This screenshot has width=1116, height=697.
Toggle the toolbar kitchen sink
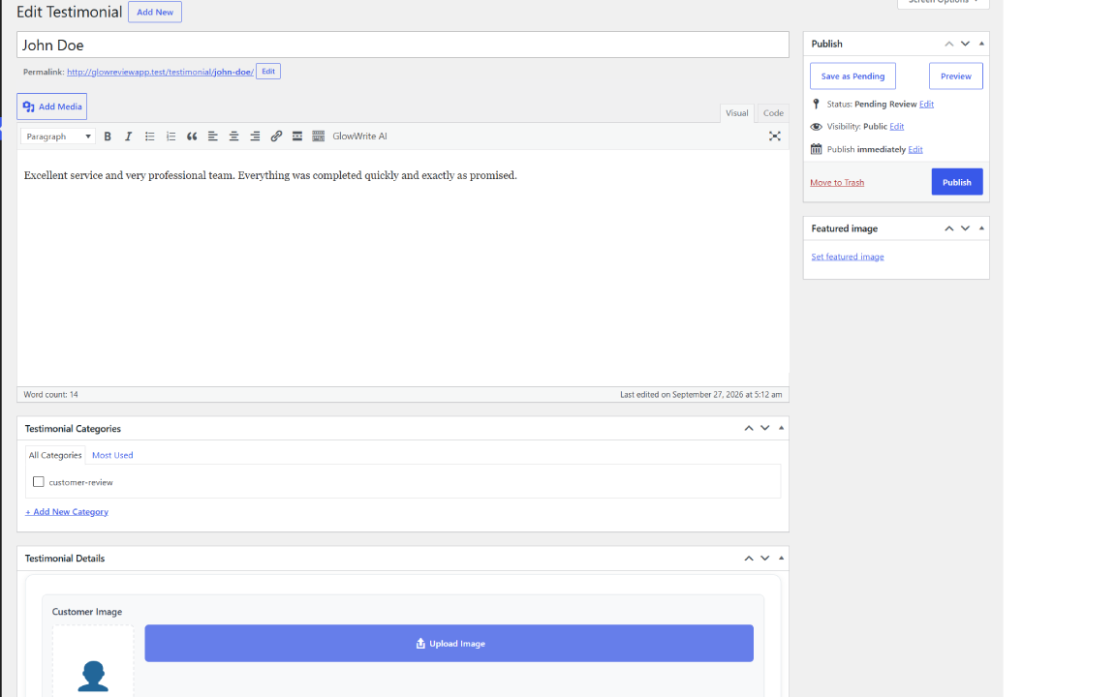click(318, 136)
